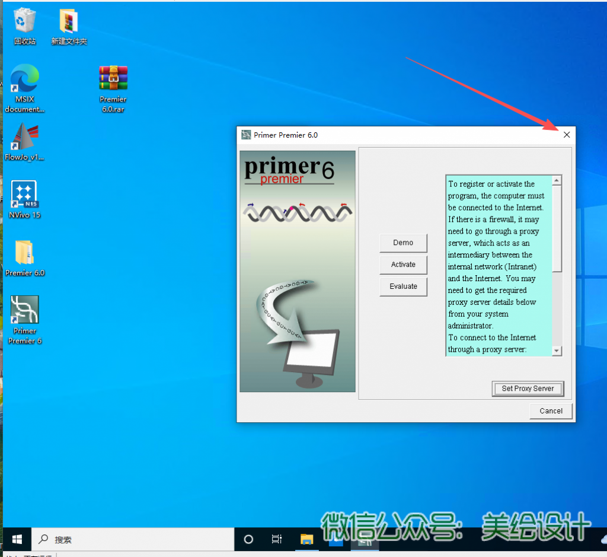Open Task View from the taskbar
This screenshot has height=557, width=607.
[x=277, y=539]
